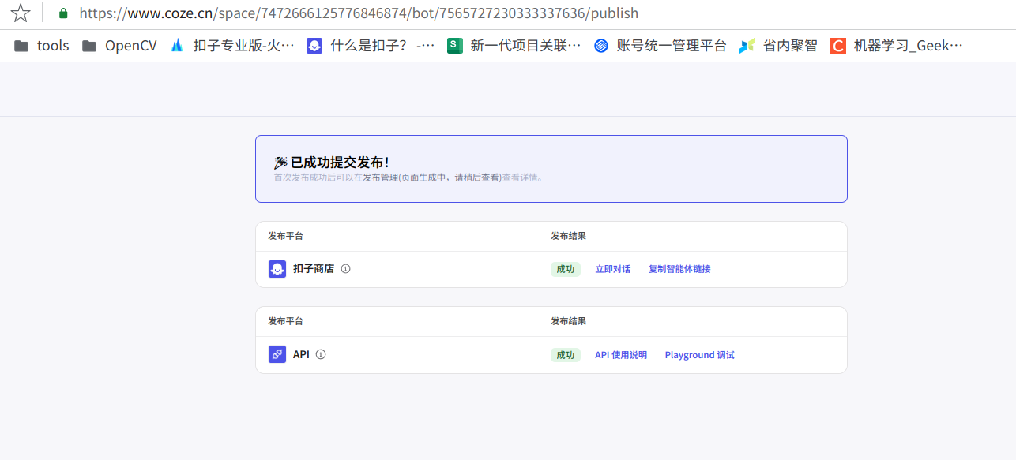This screenshot has height=460, width=1016.
Task: Open the tools bookmarks folder
Action: pos(40,45)
